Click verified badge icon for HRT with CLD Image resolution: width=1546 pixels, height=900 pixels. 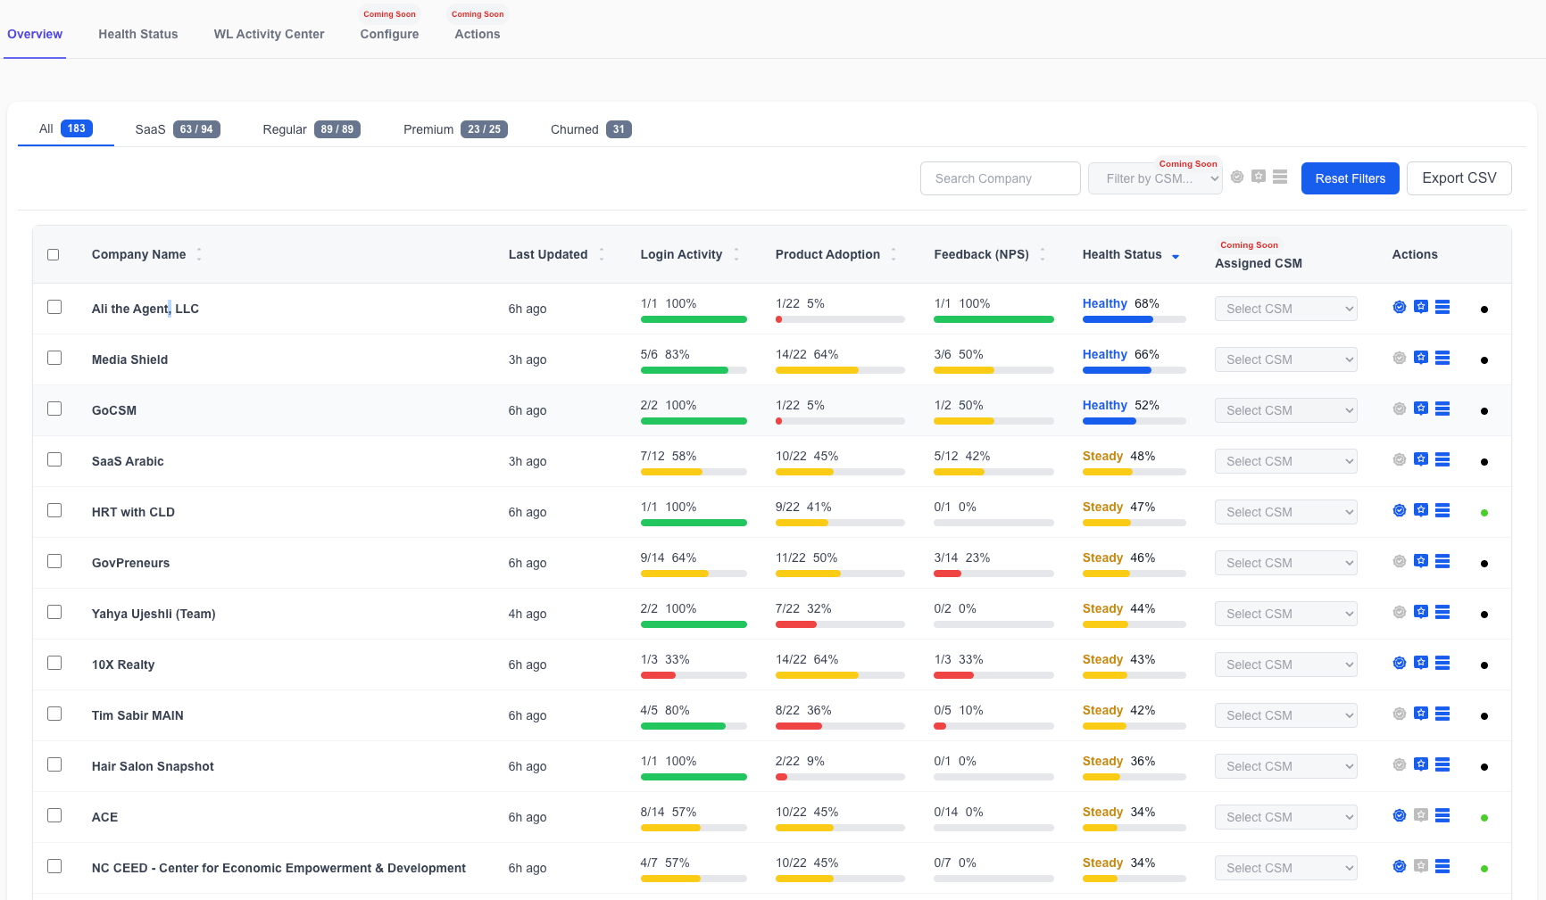[x=1400, y=510]
